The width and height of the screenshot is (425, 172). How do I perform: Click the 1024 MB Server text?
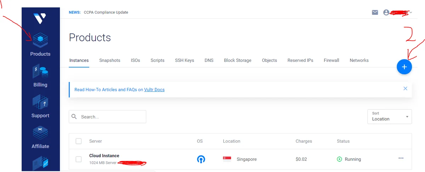103,163
